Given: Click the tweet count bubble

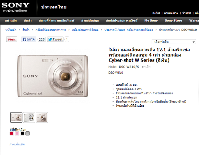Looking at the screenshot, I should [67, 39].
